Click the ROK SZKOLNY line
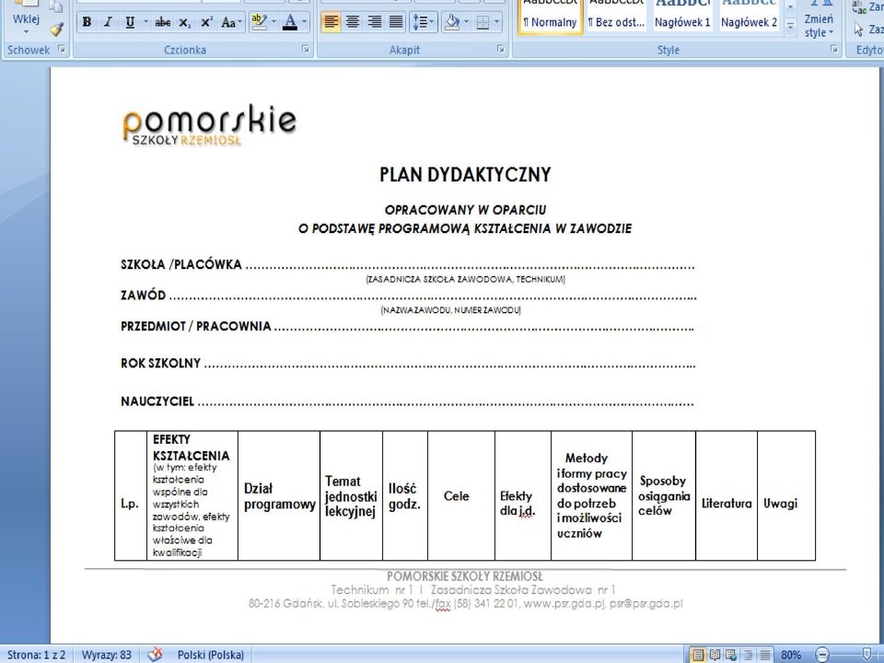Screen dimensions: 884x663 coord(408,363)
